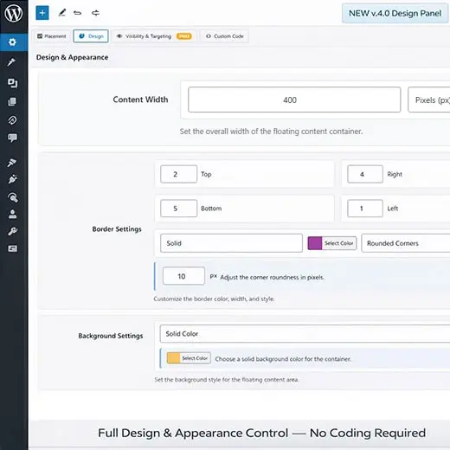Click the purple border color swatch
The height and width of the screenshot is (450, 450).
point(315,243)
